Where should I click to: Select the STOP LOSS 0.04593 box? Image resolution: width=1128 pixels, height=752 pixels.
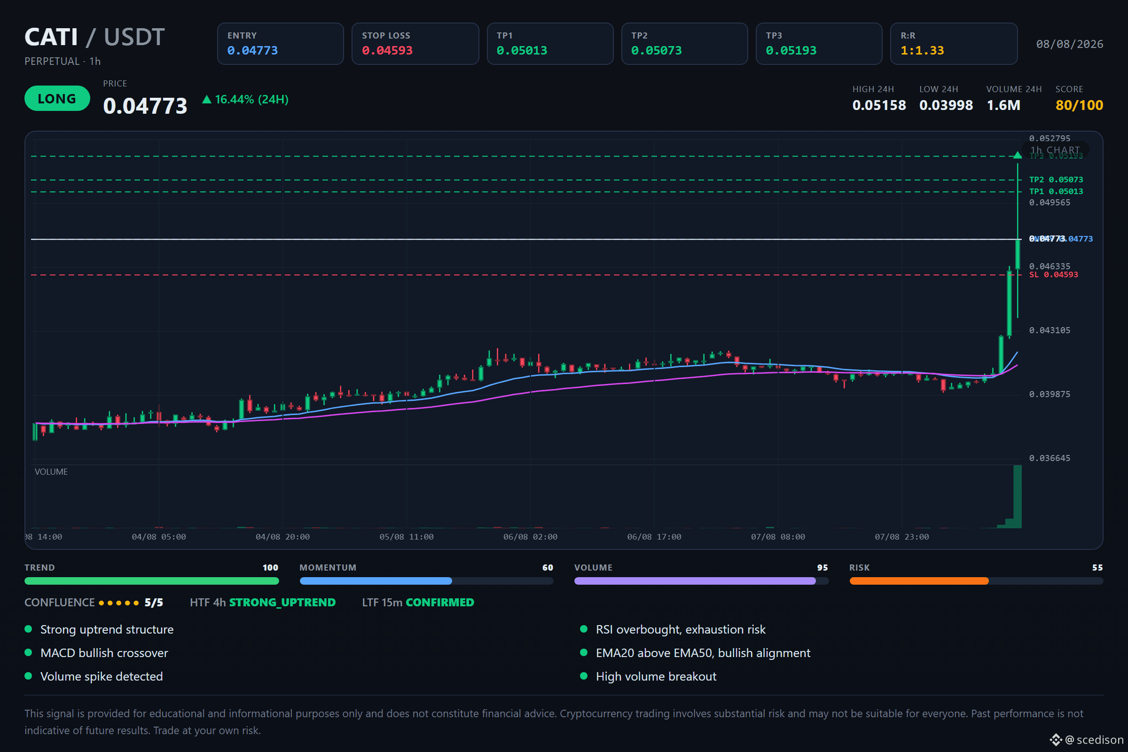(415, 44)
